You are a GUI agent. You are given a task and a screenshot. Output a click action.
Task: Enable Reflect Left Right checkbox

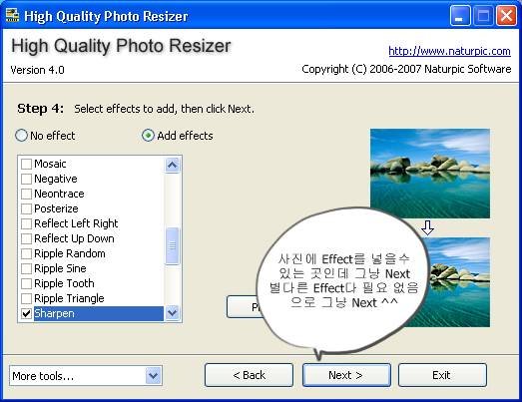(26, 223)
